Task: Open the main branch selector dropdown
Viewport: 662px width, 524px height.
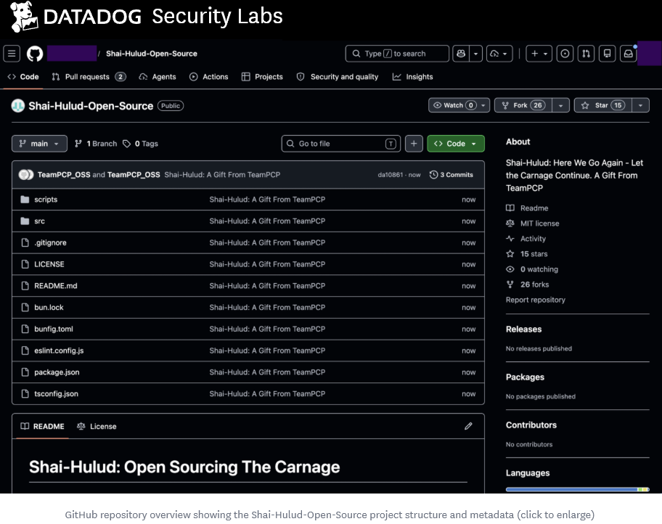Action: click(x=39, y=144)
